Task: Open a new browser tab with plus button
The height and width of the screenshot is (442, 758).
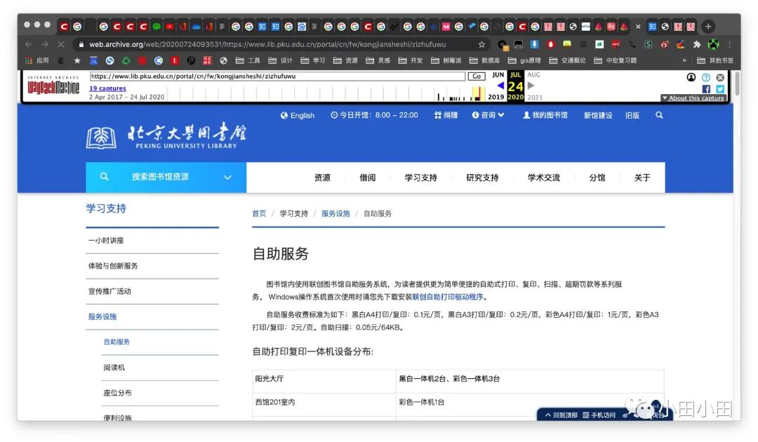Action: 708,27
